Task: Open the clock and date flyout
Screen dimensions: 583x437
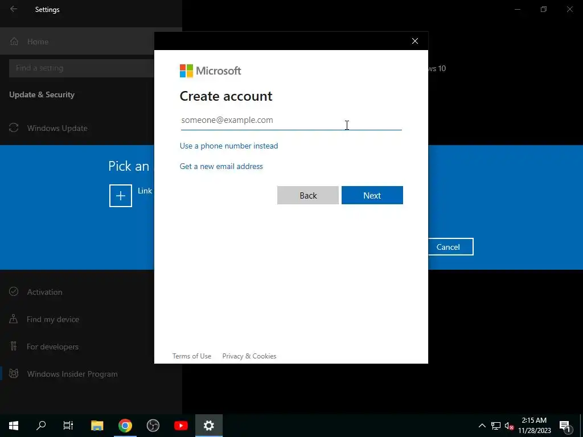Action: click(535, 426)
